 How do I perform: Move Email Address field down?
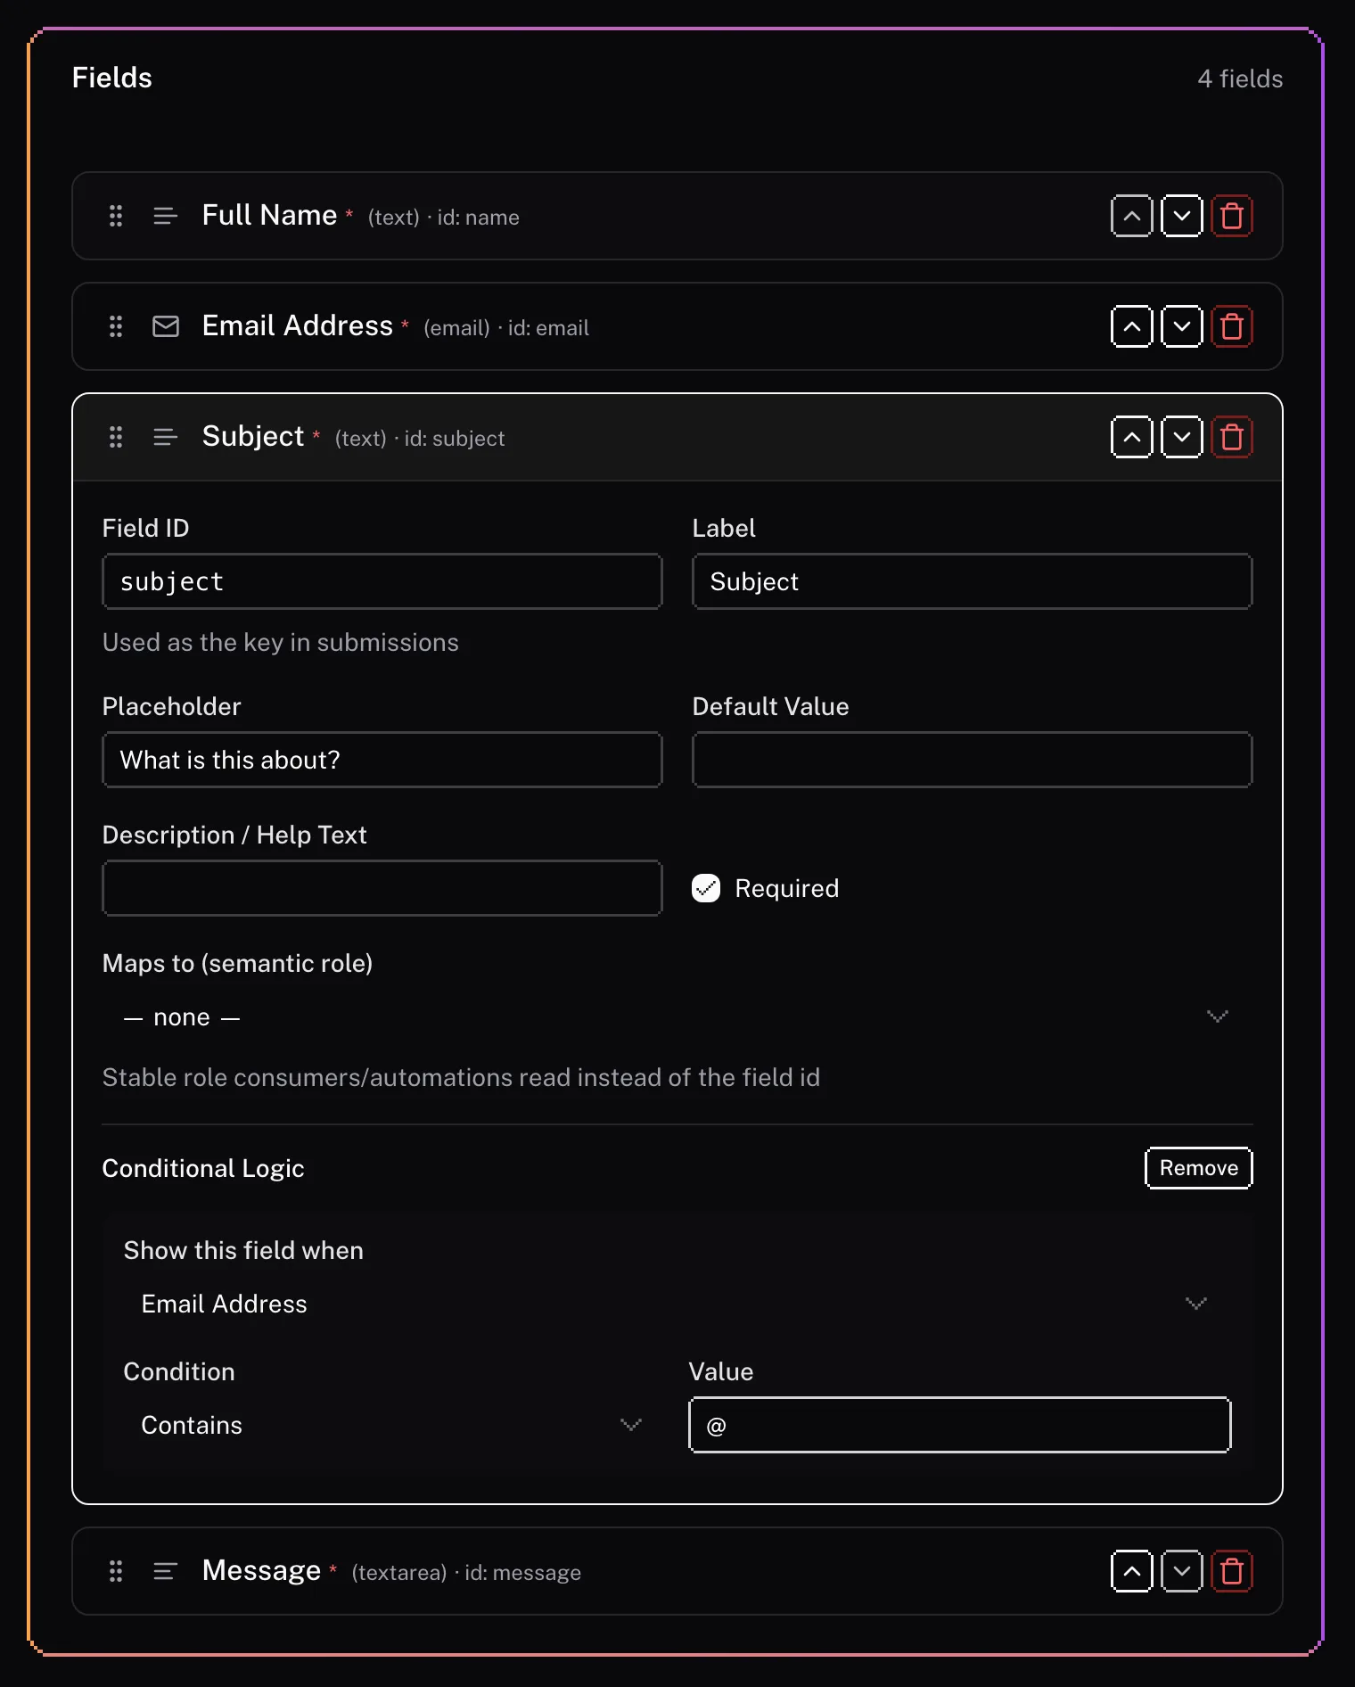pos(1181,326)
